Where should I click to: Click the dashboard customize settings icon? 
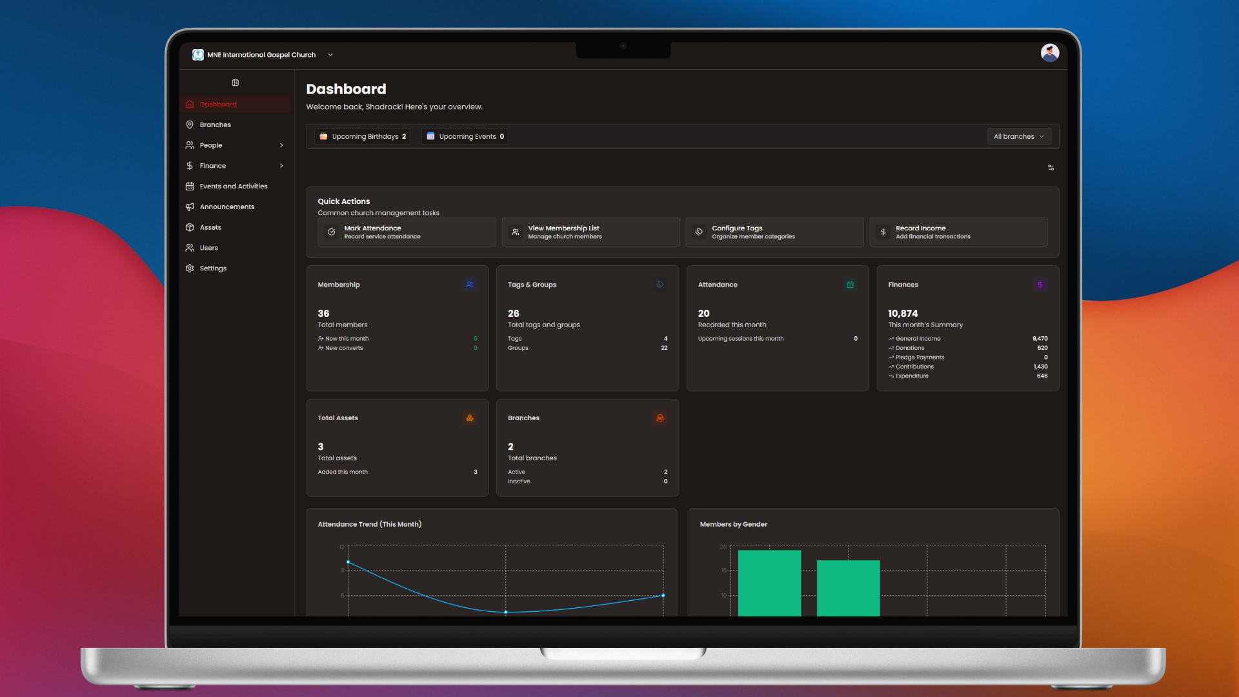(x=1051, y=168)
